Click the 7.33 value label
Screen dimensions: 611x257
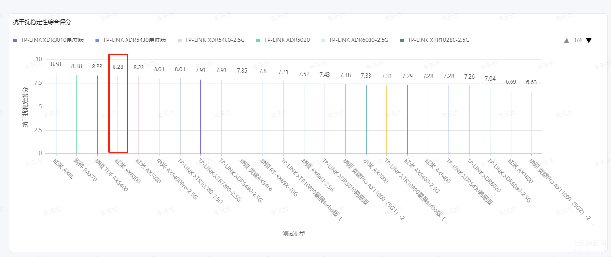point(366,76)
